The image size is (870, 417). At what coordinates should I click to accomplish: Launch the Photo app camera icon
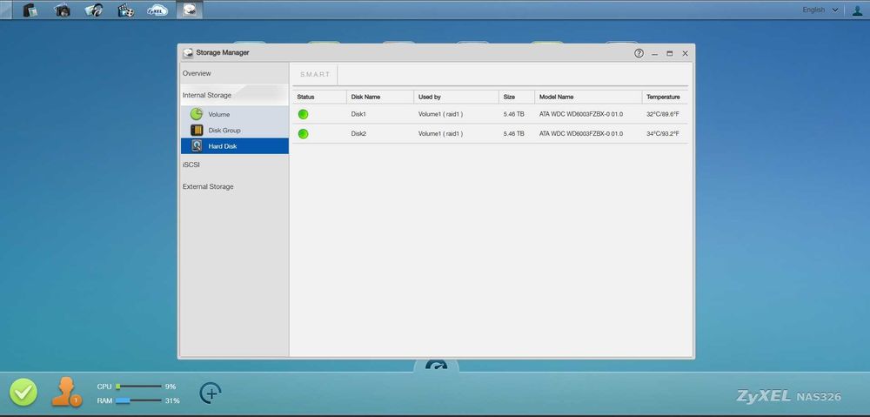click(62, 10)
